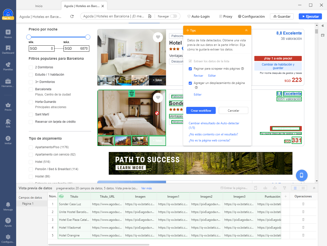Check Apartamento/Piso (1176) filter
The width and height of the screenshot is (327, 246).
[31, 147]
